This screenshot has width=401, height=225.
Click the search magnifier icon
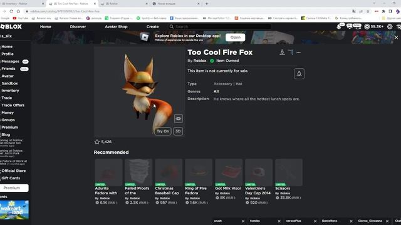[171, 26]
